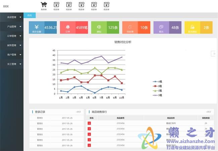Screen dimensions: 218x151
Task: Click the second 收款单 receipt icon from left
Action: [69, 5]
